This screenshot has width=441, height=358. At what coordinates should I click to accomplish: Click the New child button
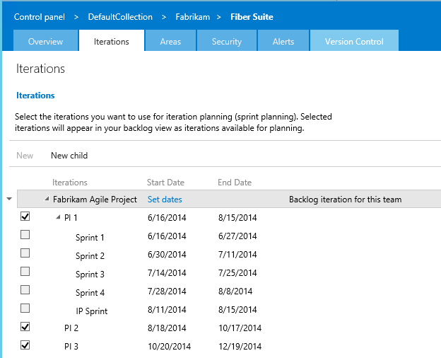click(69, 156)
